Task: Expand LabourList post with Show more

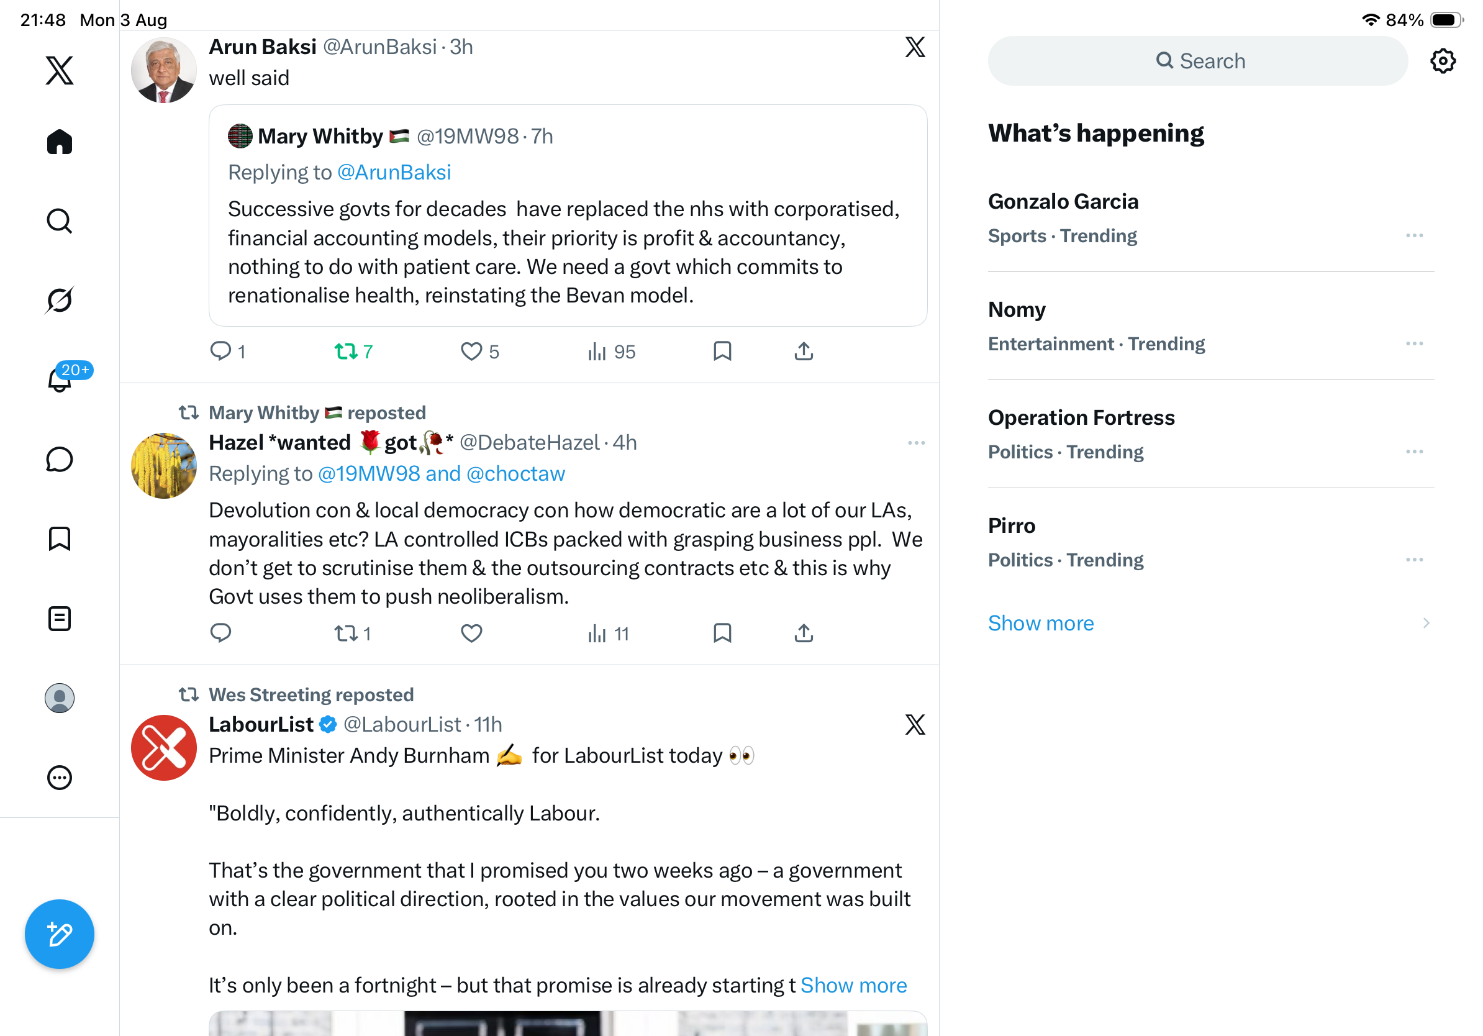Action: point(853,985)
